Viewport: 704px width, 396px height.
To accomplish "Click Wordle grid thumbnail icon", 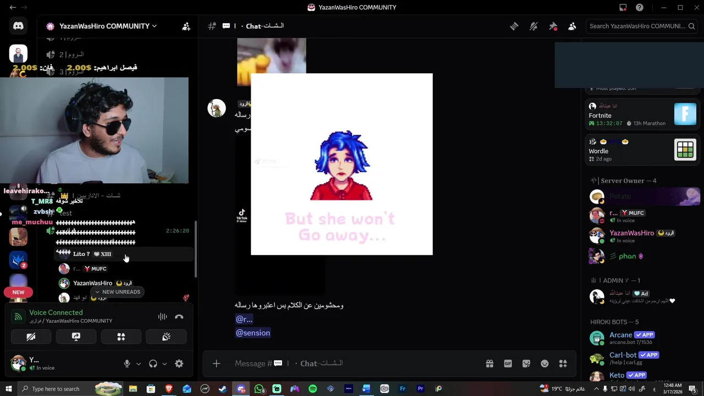I will [x=685, y=150].
